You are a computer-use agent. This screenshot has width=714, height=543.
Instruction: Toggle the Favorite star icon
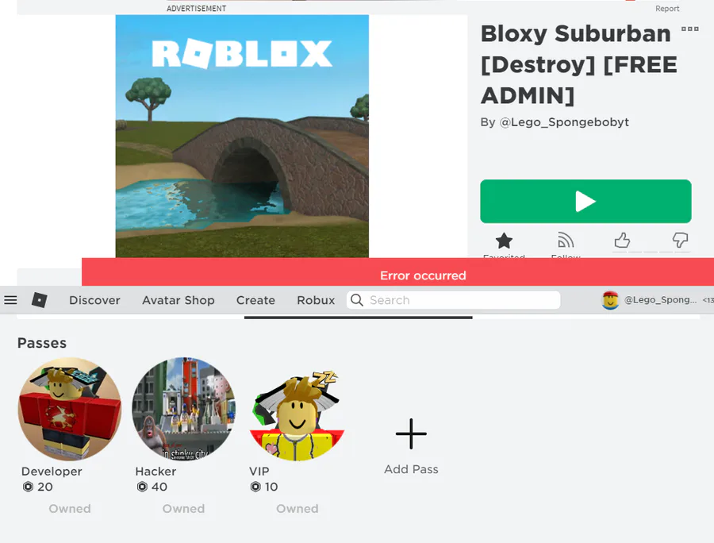pos(504,240)
